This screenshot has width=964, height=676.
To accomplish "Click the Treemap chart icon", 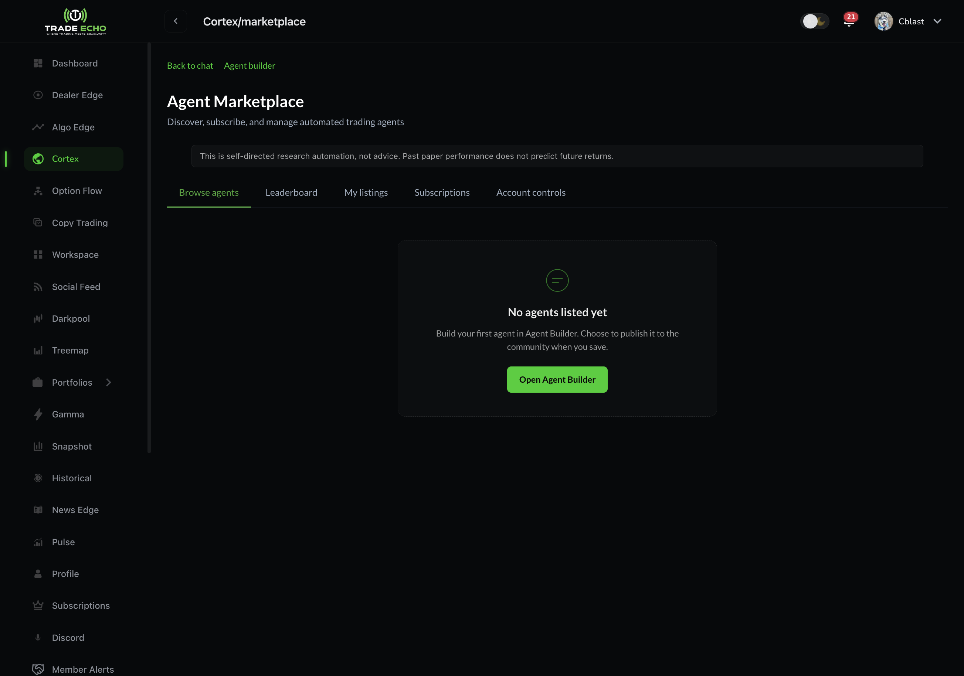I will point(38,351).
